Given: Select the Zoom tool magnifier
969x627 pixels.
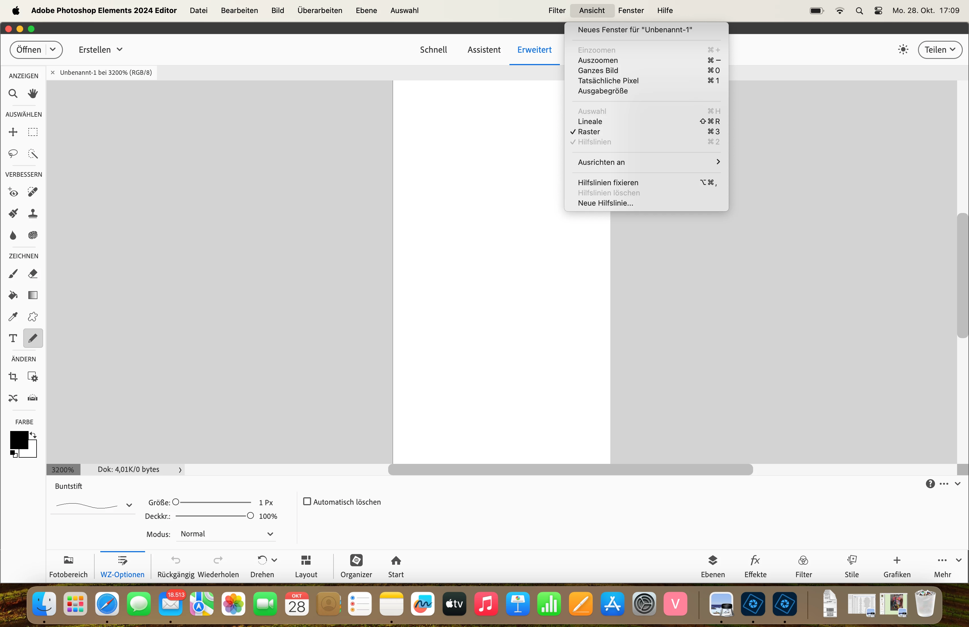Looking at the screenshot, I should (13, 94).
